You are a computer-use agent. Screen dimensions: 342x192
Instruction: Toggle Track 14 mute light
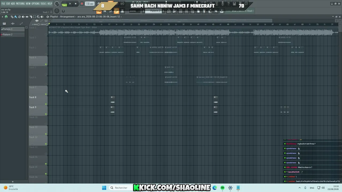46,164
